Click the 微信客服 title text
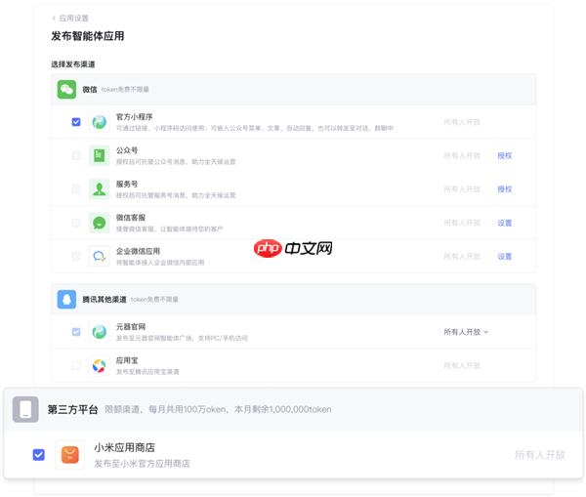The width and height of the screenshot is (586, 497). point(131,218)
